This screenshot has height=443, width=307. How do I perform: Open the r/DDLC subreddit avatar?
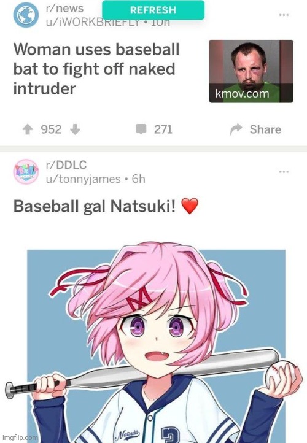pyautogui.click(x=26, y=171)
